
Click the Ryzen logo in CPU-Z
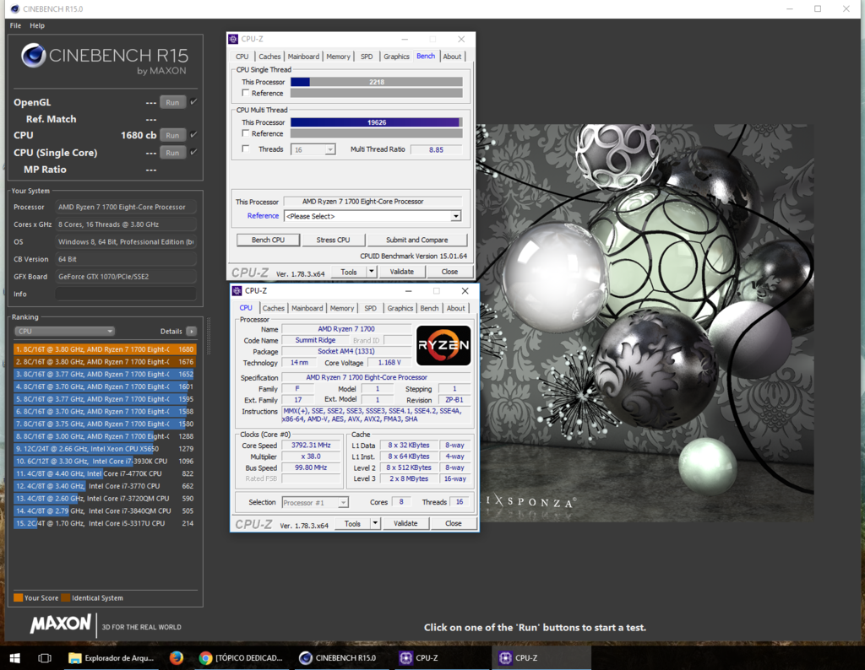point(443,345)
